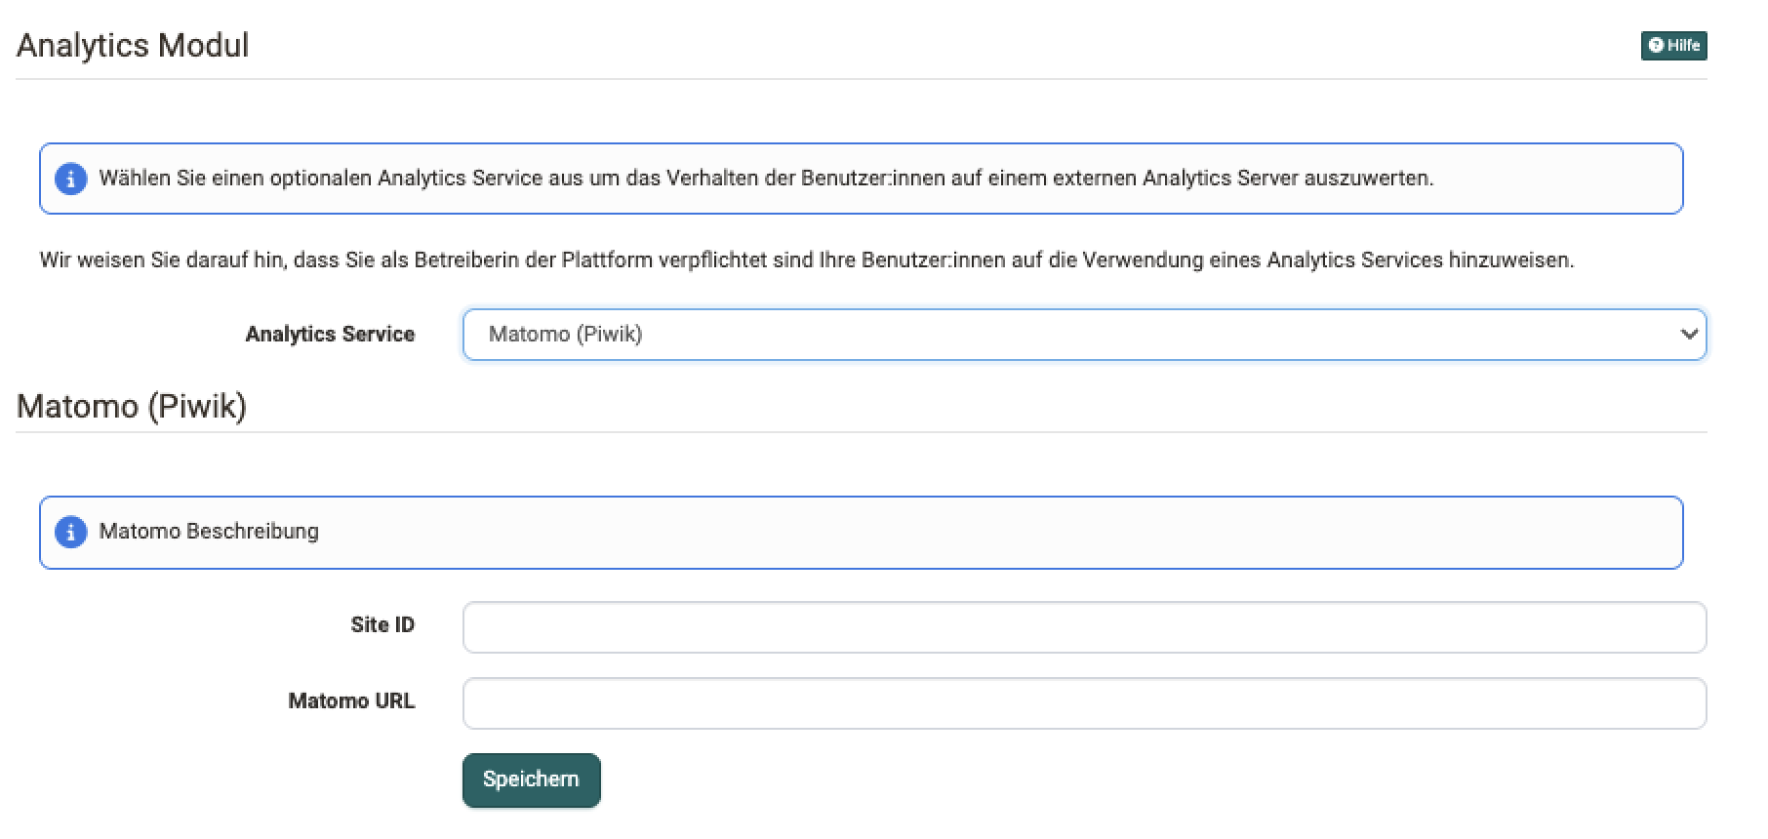Viewport: 1768px width, 839px height.
Task: Click the Analytics Modul heading
Action: click(133, 46)
